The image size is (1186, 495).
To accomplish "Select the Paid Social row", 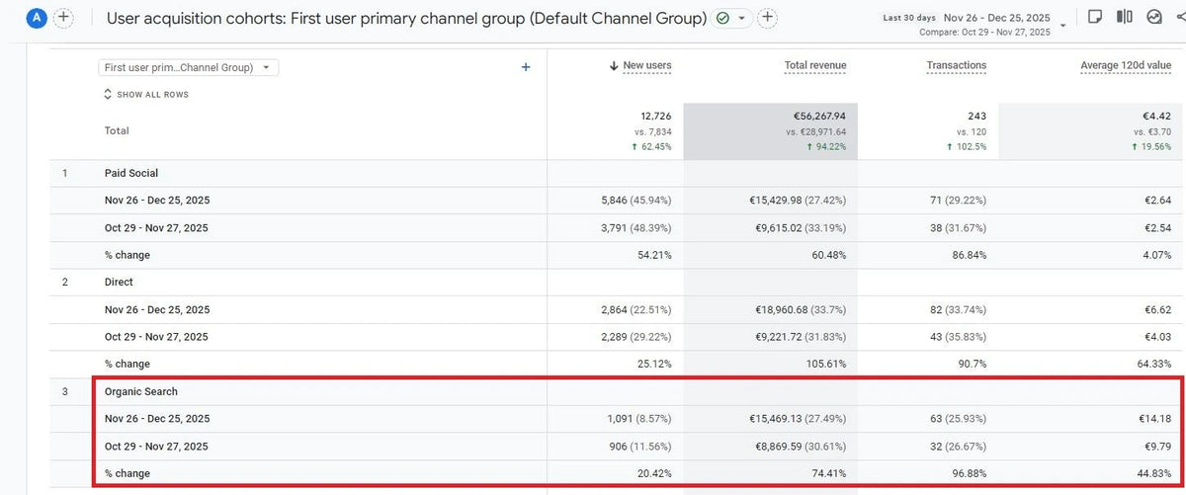I will [131, 173].
